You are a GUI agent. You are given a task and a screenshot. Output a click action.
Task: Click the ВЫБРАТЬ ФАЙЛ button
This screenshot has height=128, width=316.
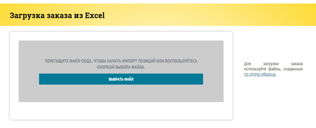coord(121,79)
